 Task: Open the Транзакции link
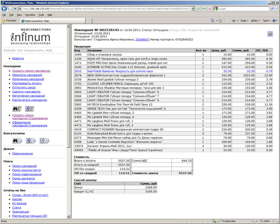[21, 212]
